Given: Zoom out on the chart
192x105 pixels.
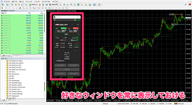Looking at the screenshot, I should [x=75, y=5].
